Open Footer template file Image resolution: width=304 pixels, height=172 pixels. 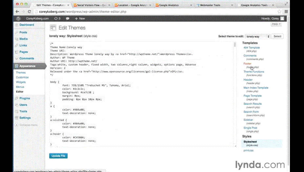(247, 63)
